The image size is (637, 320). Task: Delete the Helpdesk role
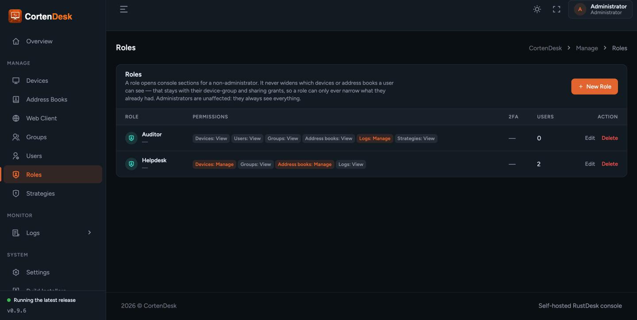click(610, 164)
